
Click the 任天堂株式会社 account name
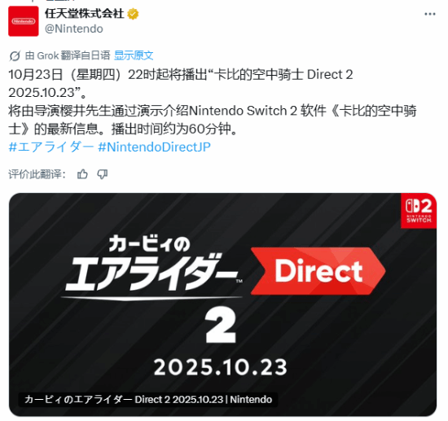[84, 13]
